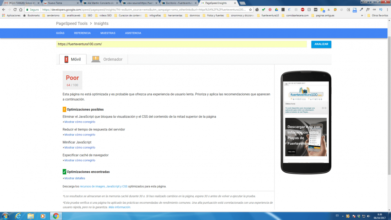
Task: Open the Windows Start menu
Action: click(x=5, y=216)
